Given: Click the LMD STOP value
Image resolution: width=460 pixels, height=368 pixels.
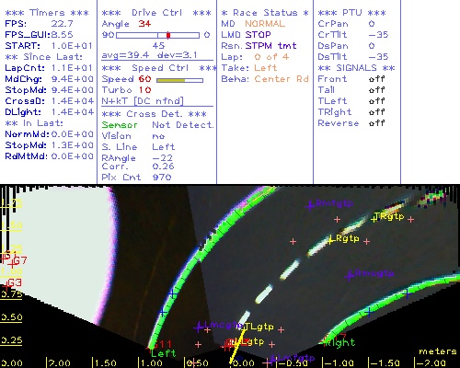Looking at the screenshot, I should pos(258,35).
